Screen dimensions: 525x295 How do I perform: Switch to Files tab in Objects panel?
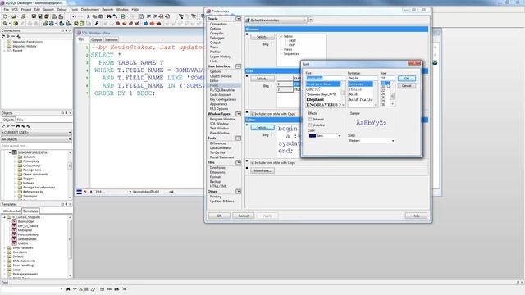[20, 120]
